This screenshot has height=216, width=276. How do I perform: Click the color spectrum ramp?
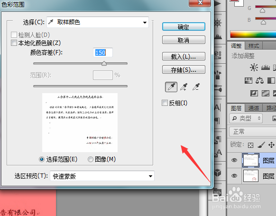[x=253, y=34]
